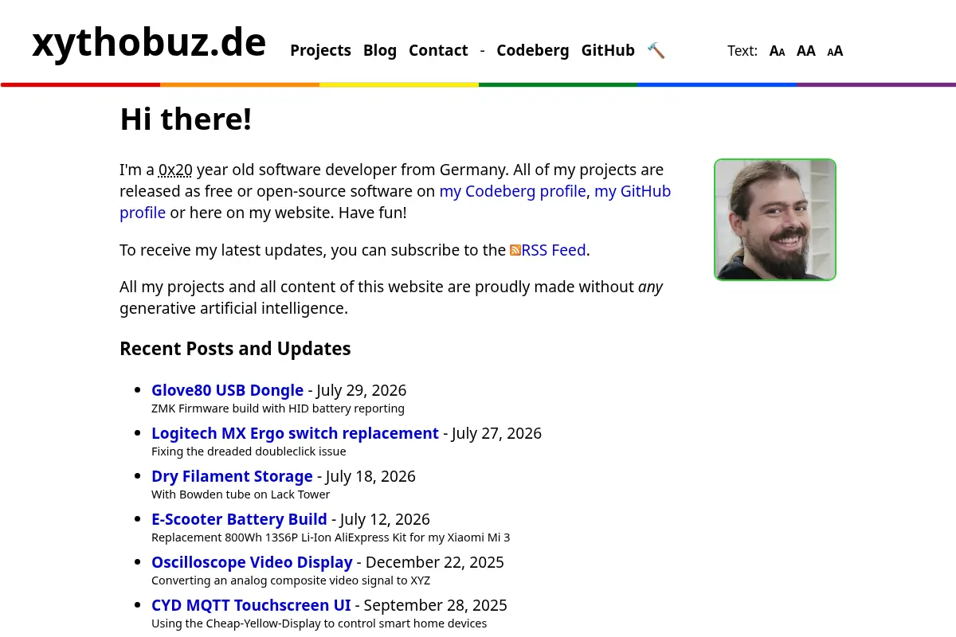Click the italic word 'any'
Screen dimensions: 956x637
tap(650, 287)
